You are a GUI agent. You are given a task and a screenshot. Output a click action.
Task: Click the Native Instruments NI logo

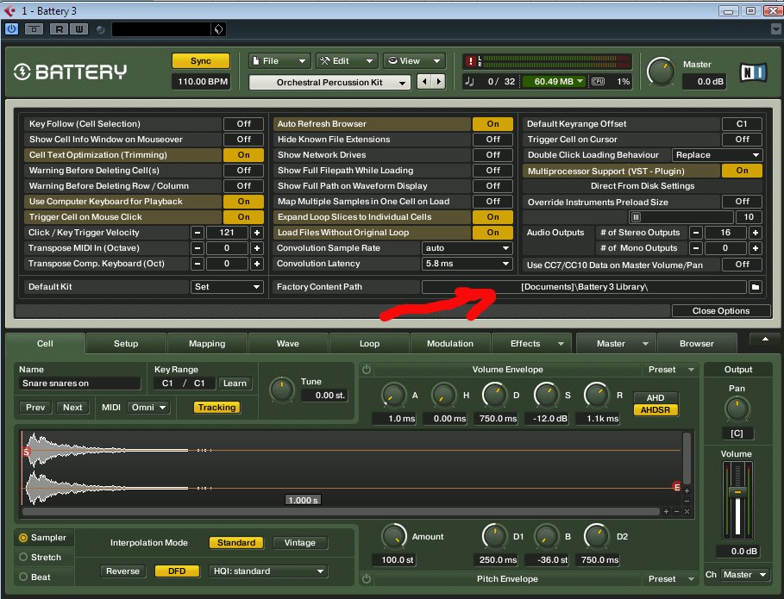point(753,73)
